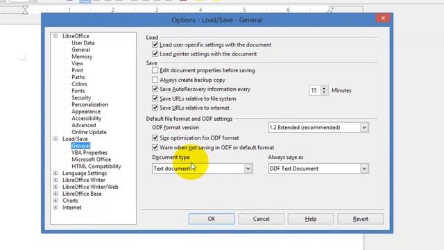Toggle Size optimization for ODF format
Image resolution: width=444 pixels, height=250 pixels.
[x=155, y=137]
